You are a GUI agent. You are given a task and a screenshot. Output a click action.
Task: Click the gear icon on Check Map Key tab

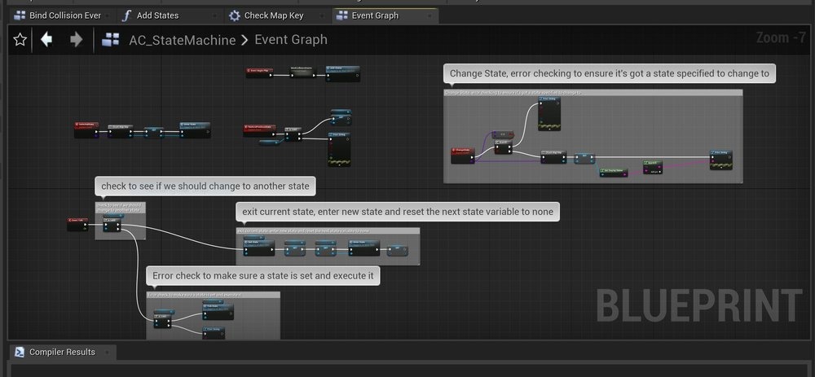pos(235,15)
